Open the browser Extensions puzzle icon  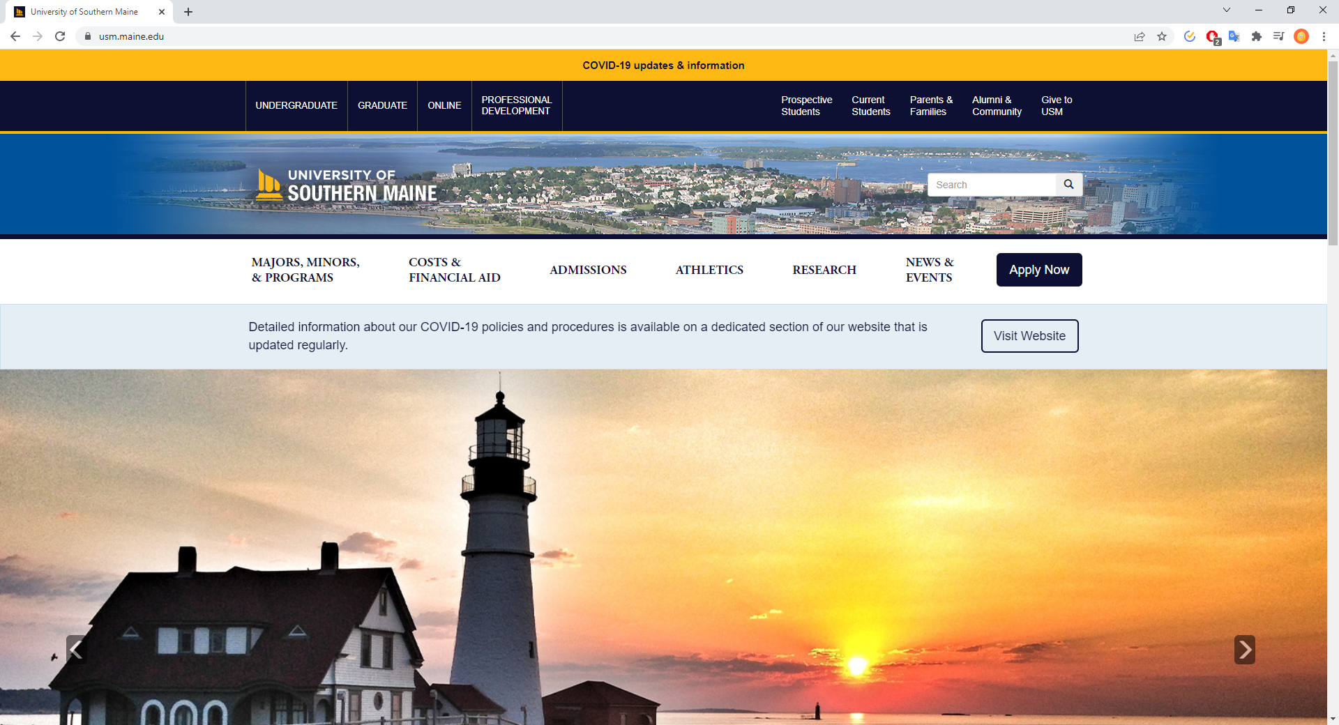pos(1257,36)
